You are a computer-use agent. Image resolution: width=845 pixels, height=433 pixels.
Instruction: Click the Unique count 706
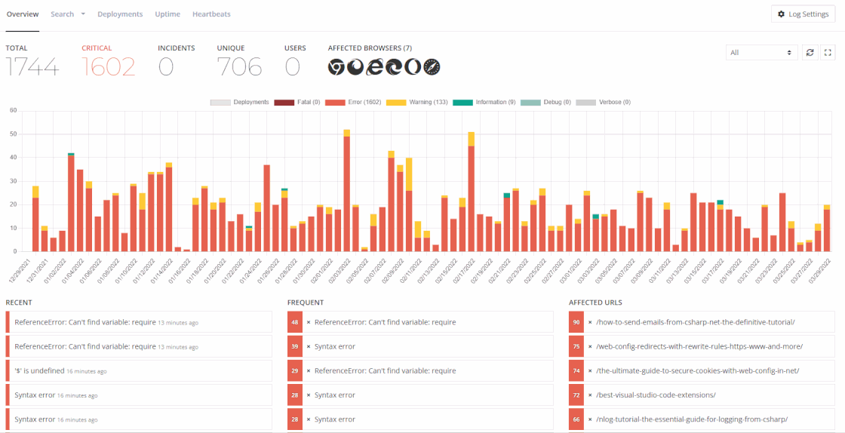coord(239,67)
